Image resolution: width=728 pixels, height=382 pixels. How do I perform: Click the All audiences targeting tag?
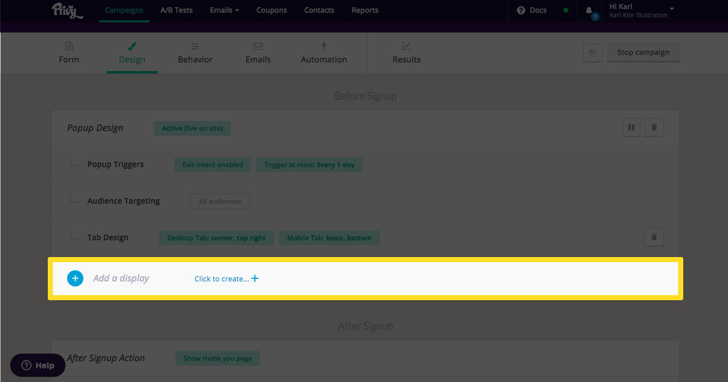point(220,201)
